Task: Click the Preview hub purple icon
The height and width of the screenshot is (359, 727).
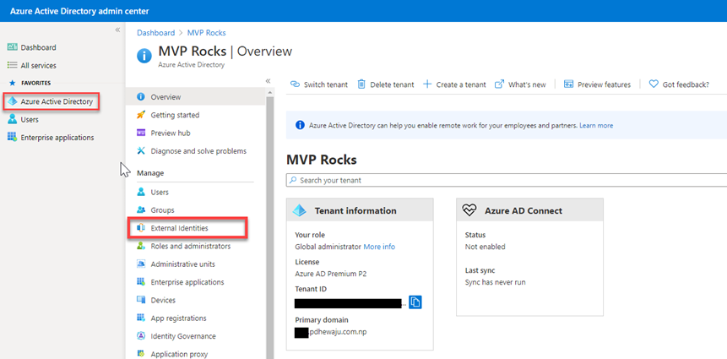Action: [x=141, y=133]
